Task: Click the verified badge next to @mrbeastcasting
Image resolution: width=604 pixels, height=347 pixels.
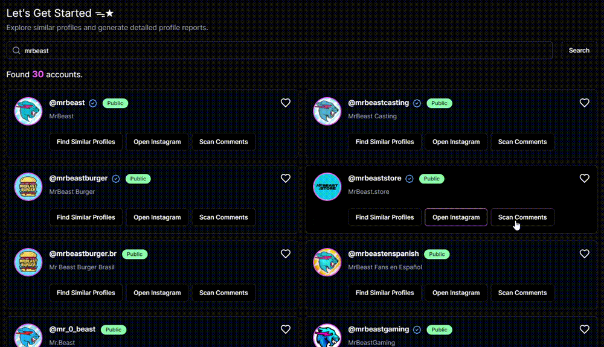Action: pyautogui.click(x=417, y=103)
